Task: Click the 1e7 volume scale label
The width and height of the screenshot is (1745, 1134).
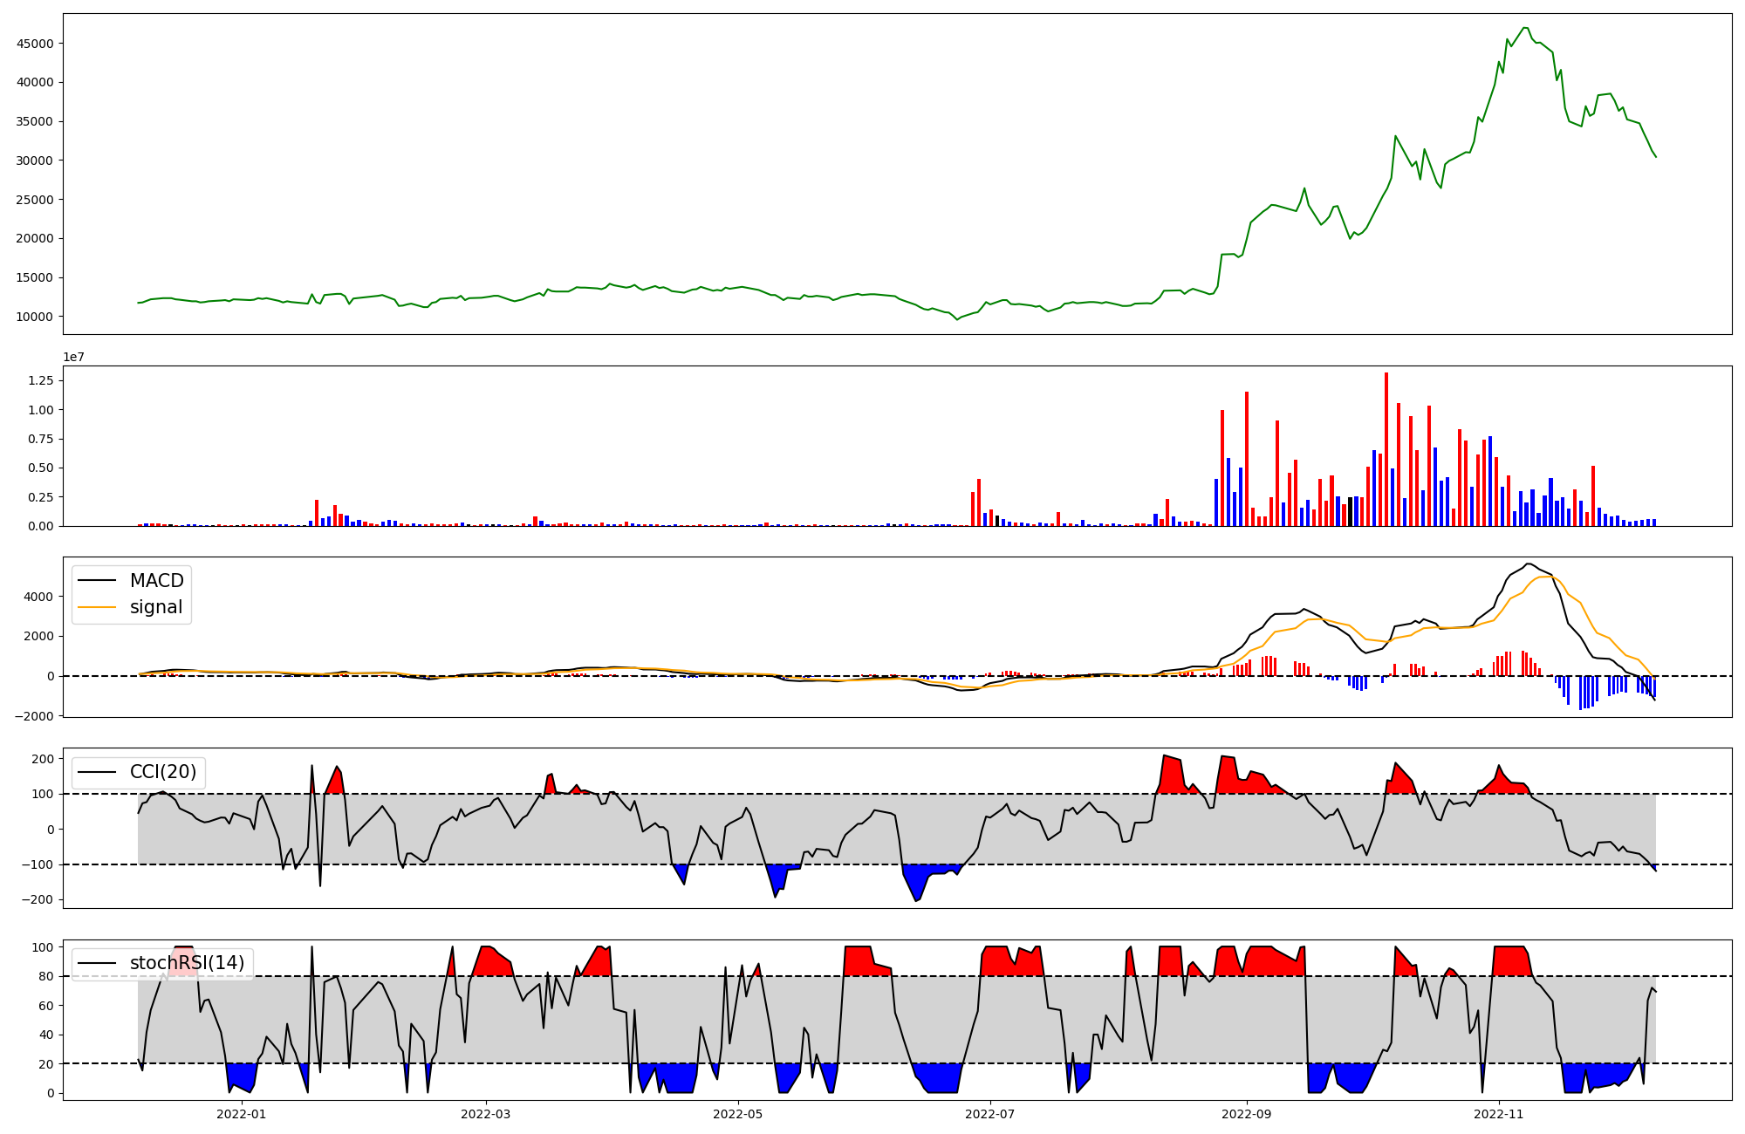Action: [73, 357]
